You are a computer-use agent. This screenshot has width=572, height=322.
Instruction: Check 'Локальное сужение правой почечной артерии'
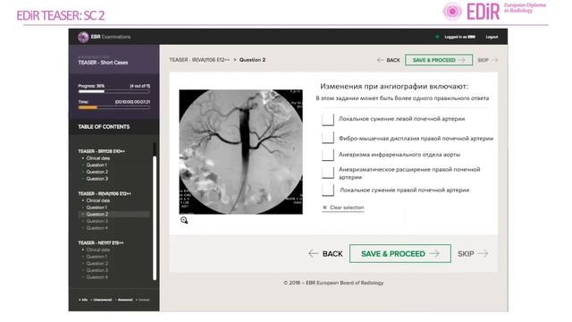[x=328, y=190]
